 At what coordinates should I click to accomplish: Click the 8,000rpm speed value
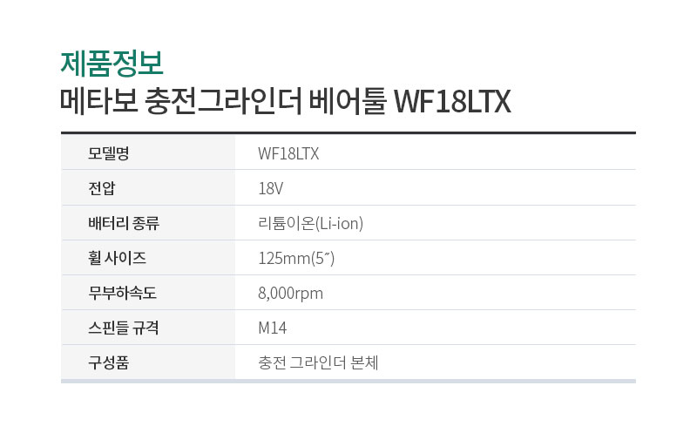pyautogui.click(x=290, y=294)
